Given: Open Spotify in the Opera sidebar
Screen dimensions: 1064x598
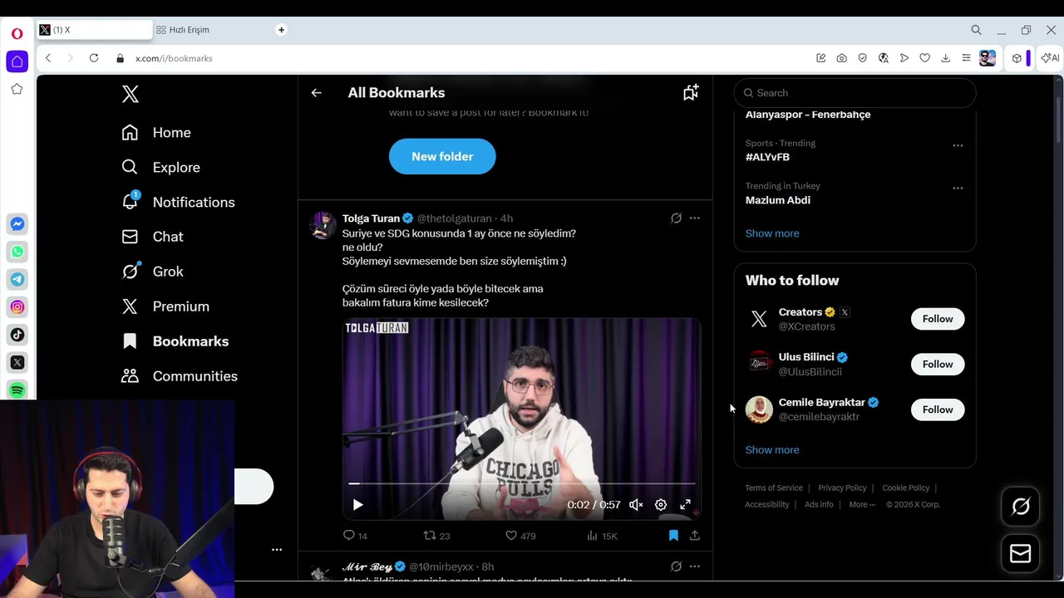Looking at the screenshot, I should pyautogui.click(x=17, y=390).
